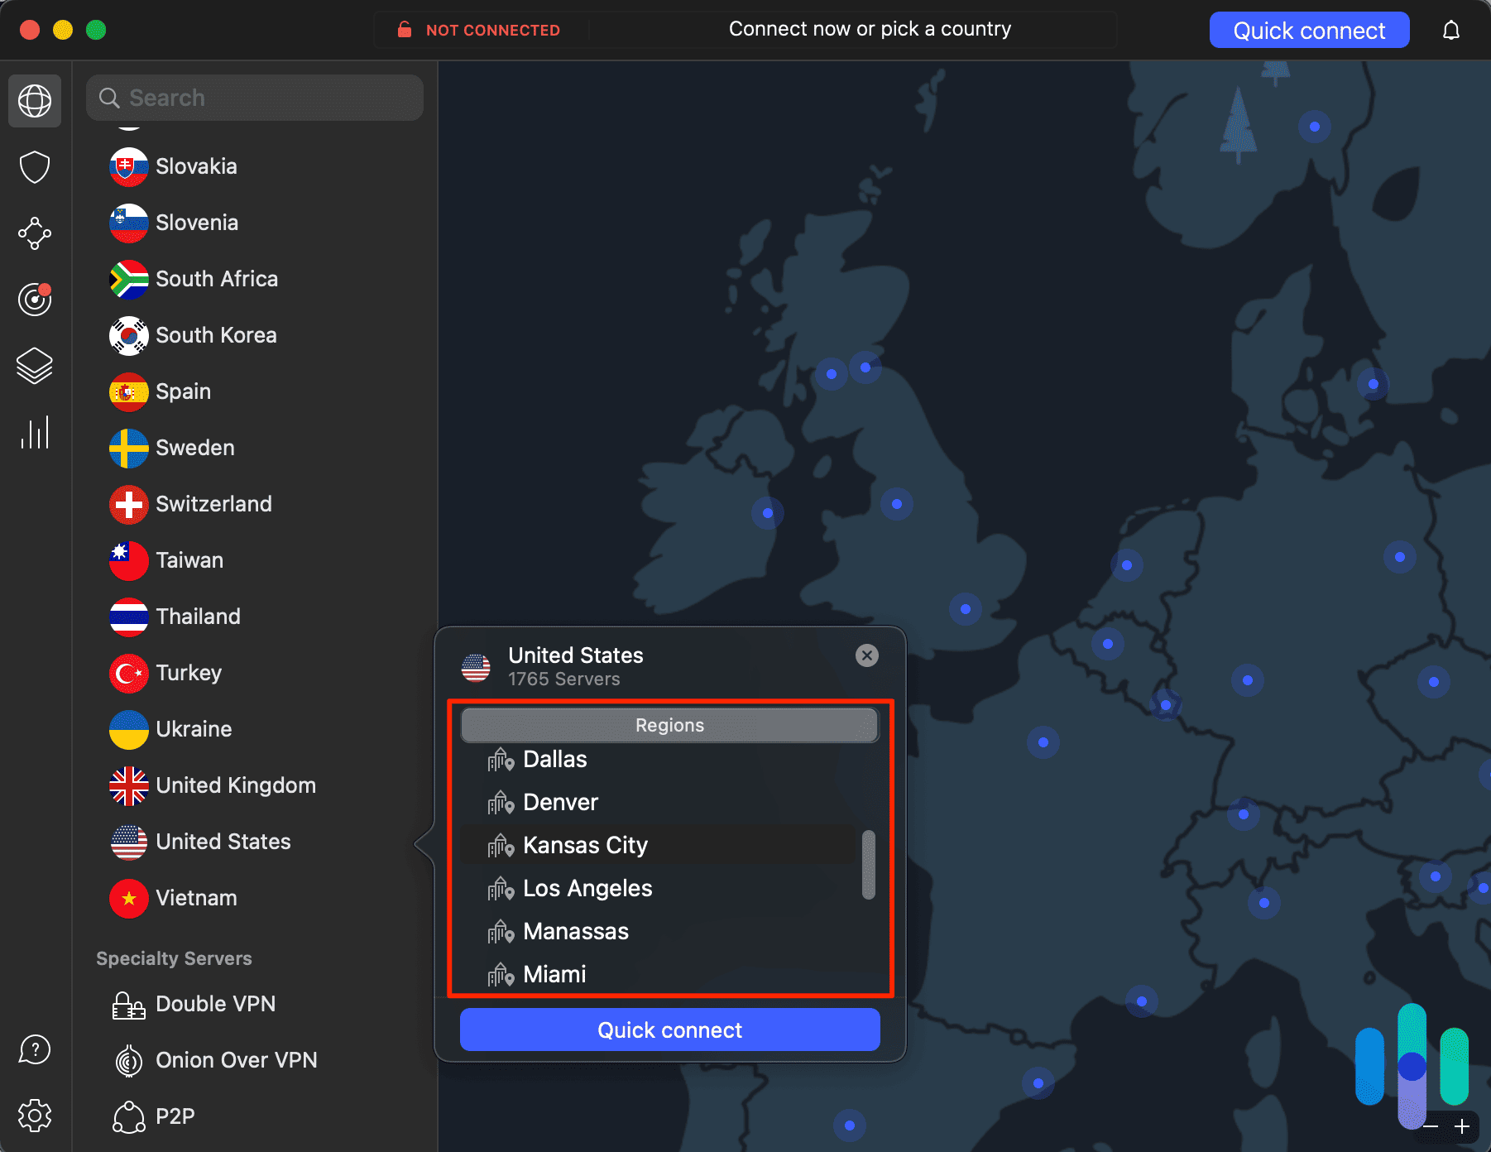Image resolution: width=1491 pixels, height=1152 pixels.
Task: Select Double VPN under Specialty Servers
Action: click(215, 1004)
